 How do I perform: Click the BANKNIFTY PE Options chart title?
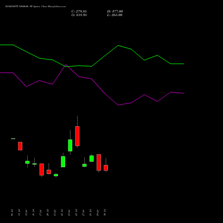[35, 7]
